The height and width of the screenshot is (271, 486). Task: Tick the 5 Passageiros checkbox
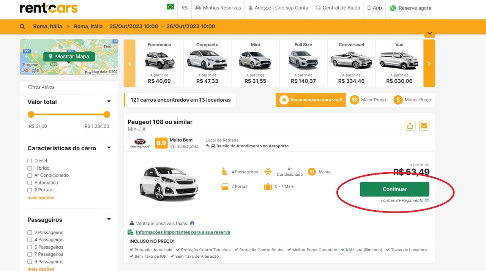point(30,247)
